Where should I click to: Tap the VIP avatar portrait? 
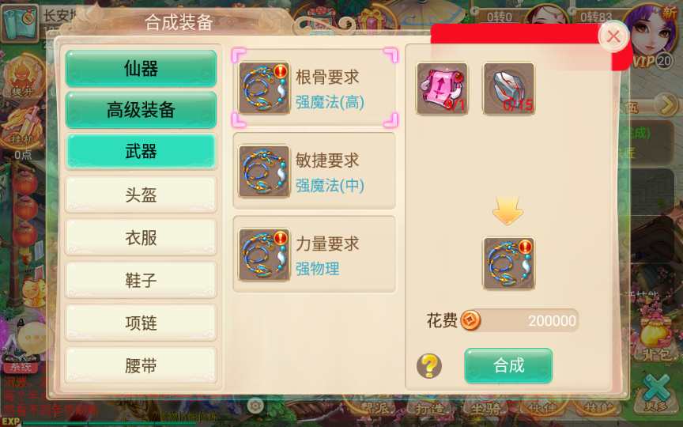pos(651,35)
